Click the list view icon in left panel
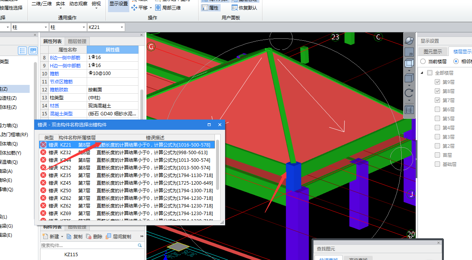Screen dimensions: 472x260 coord(22,51)
